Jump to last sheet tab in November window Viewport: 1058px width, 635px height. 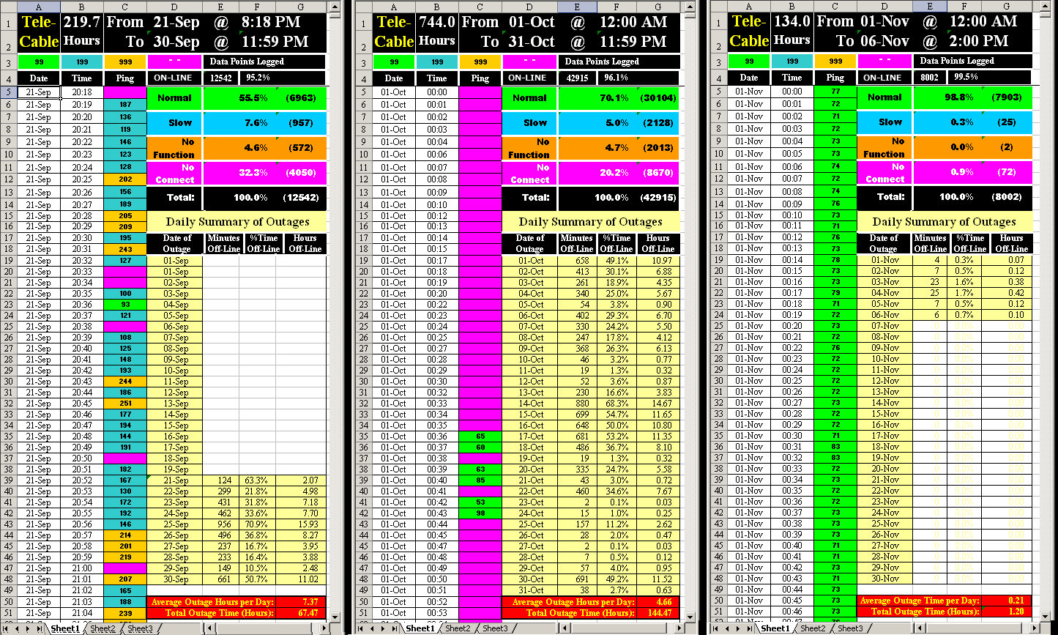748,628
